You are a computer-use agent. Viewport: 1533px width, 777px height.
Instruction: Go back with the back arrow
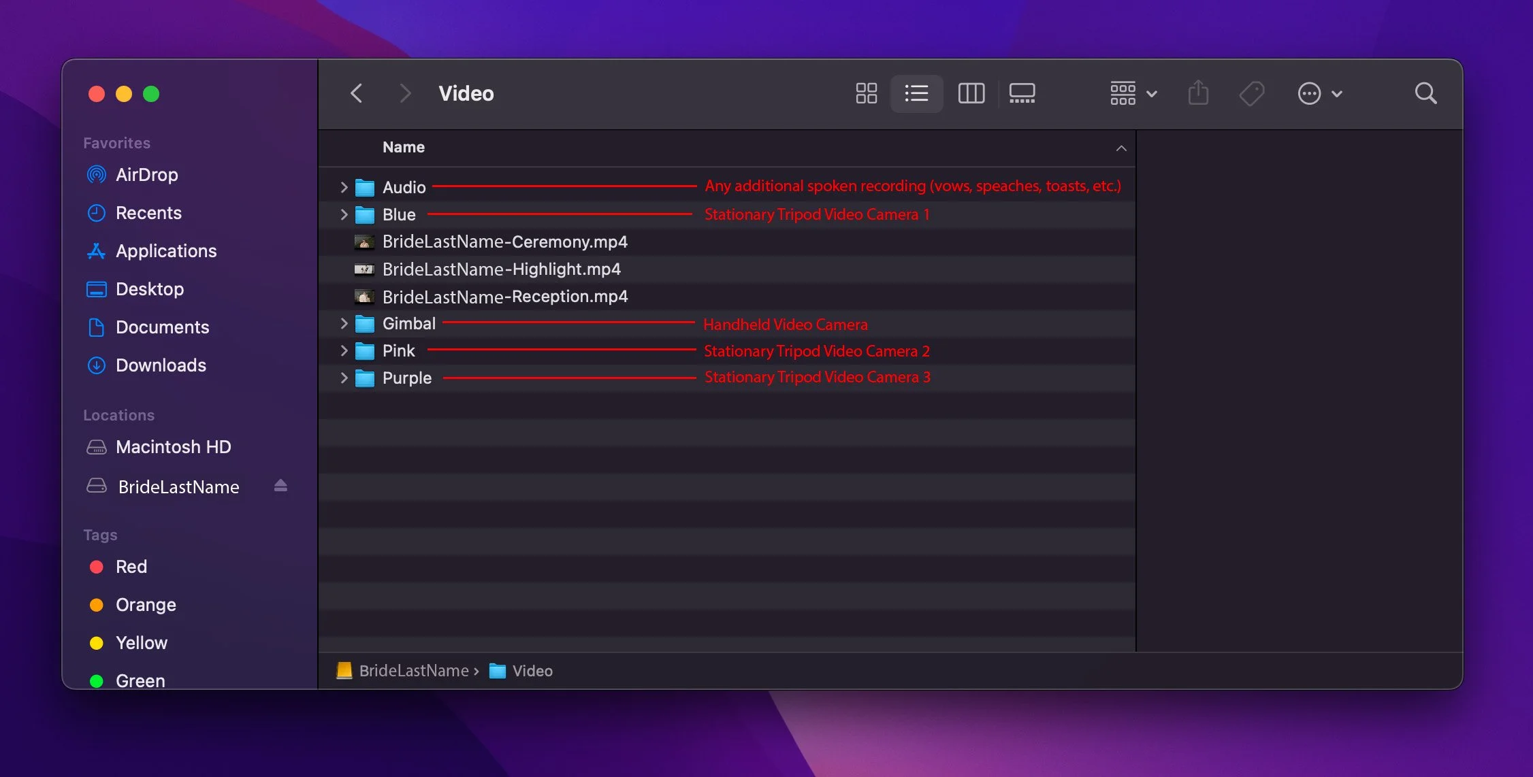click(x=356, y=93)
